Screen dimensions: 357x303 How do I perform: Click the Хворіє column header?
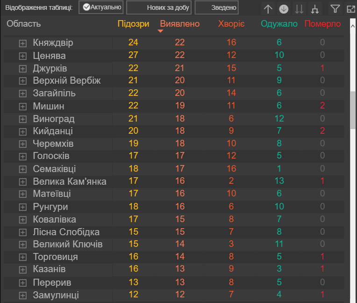[x=231, y=24]
